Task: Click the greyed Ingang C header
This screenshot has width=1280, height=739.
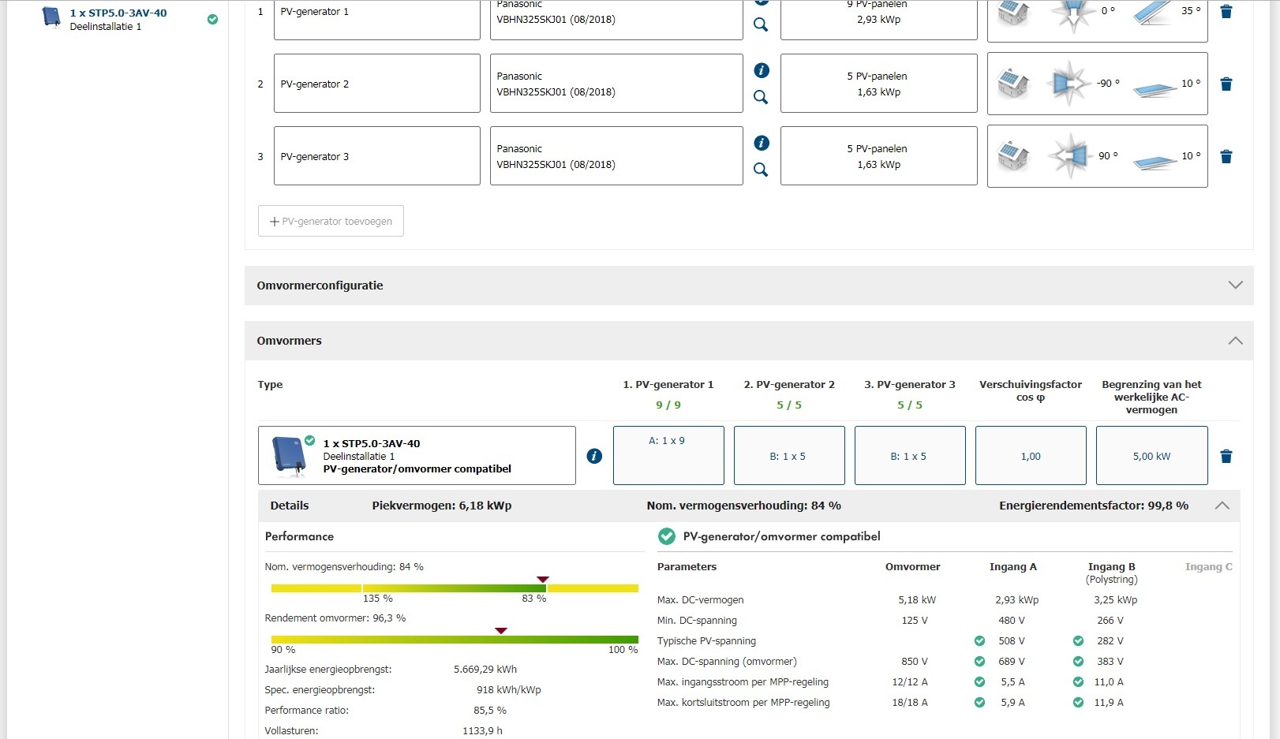Action: pyautogui.click(x=1208, y=567)
